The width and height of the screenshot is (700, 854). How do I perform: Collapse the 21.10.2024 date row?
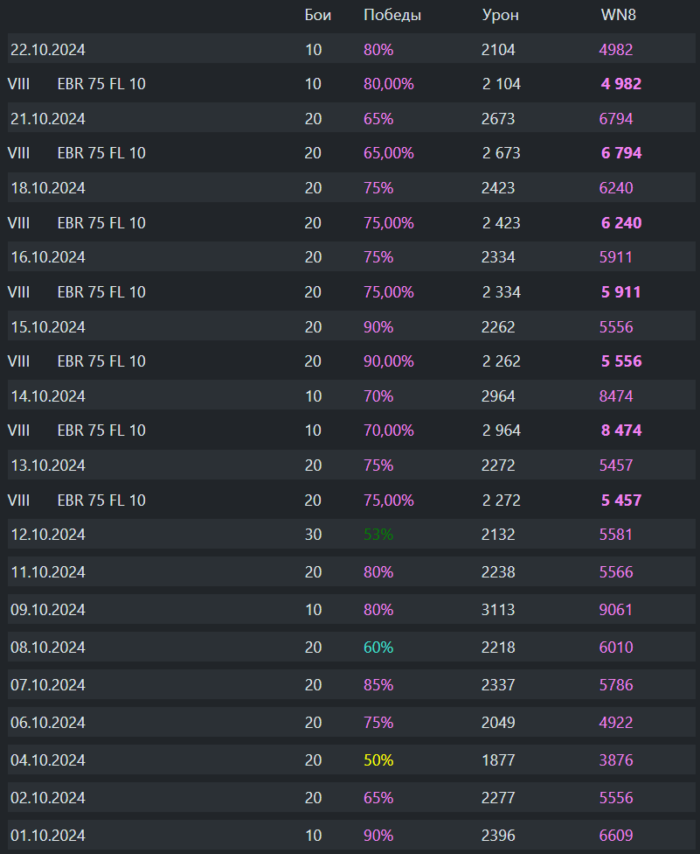pyautogui.click(x=48, y=119)
